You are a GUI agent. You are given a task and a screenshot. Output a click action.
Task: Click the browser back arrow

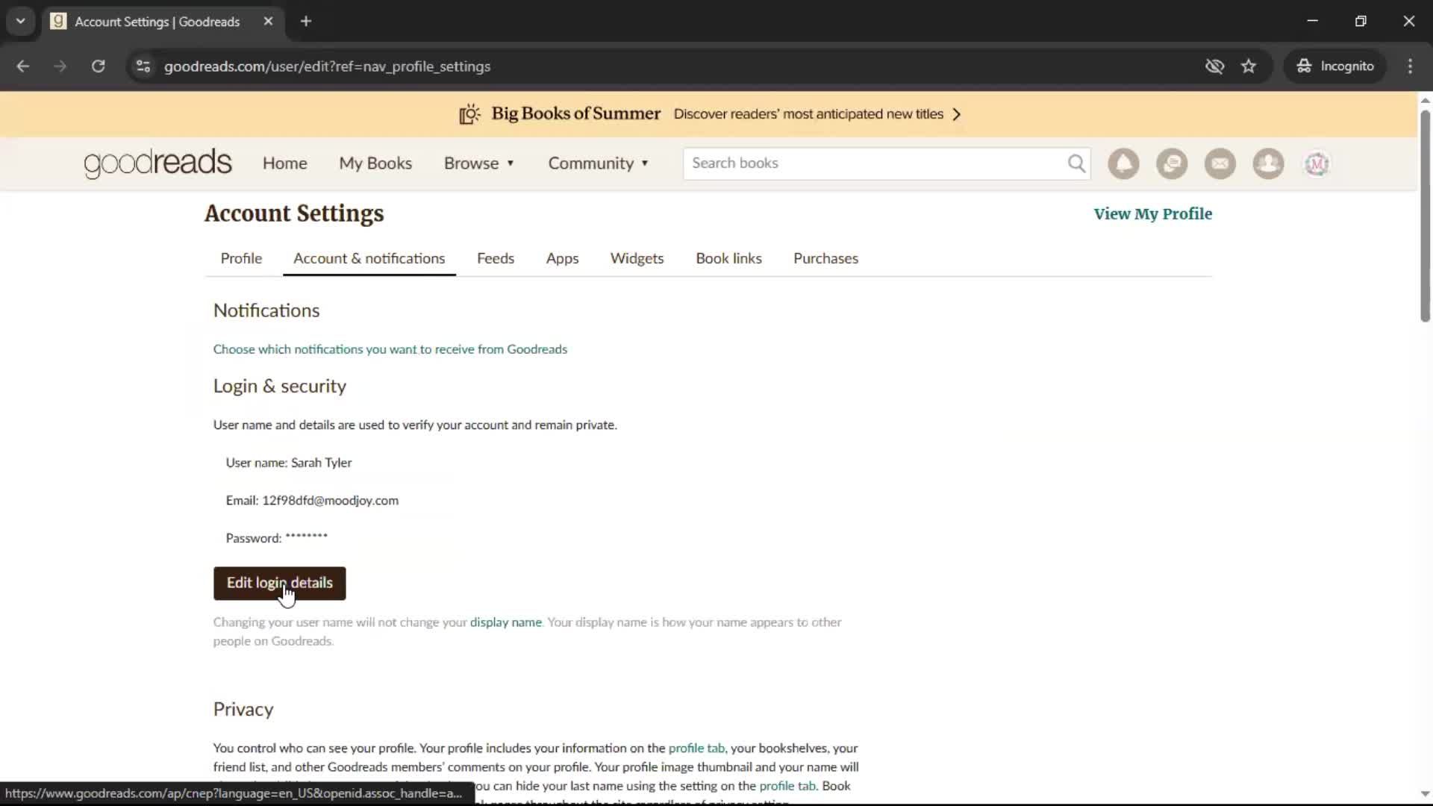(23, 66)
